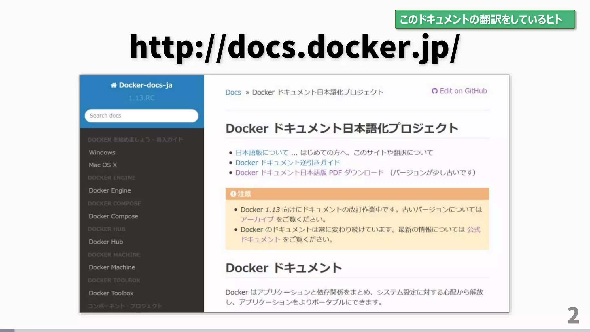The height and width of the screenshot is (332, 590).
Task: Click Edit on GitHub link
Action: coord(459,91)
